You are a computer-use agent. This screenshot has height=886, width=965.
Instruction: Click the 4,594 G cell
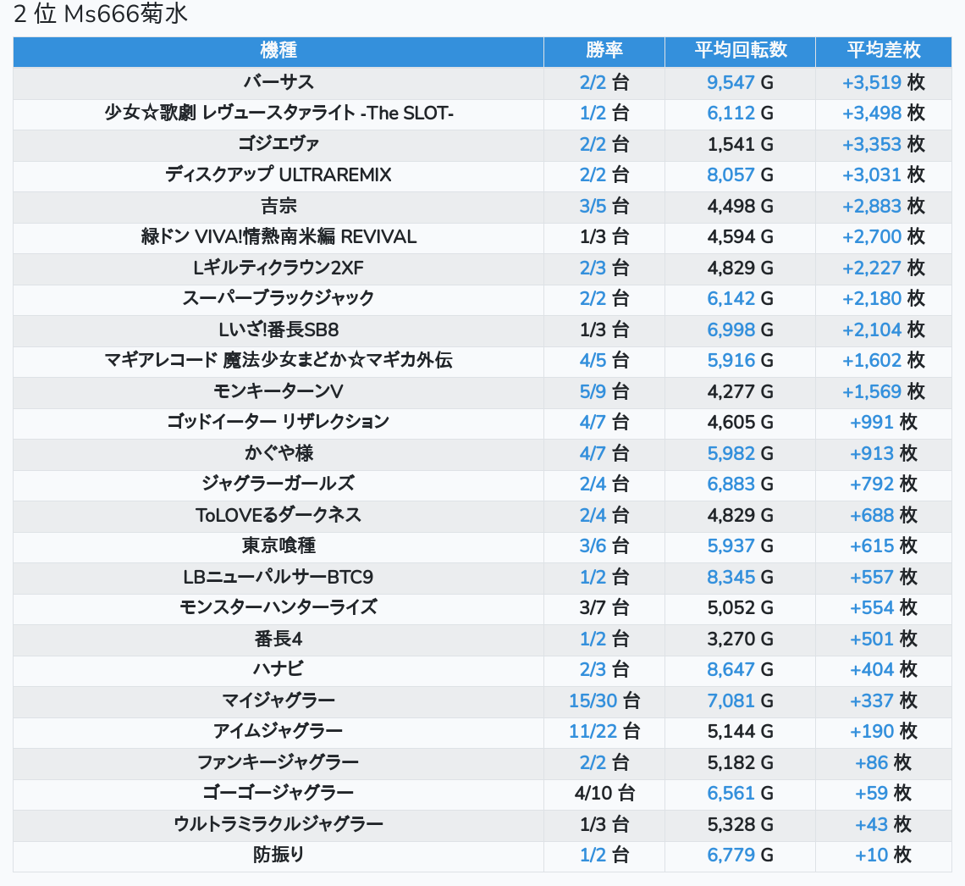pos(741,237)
